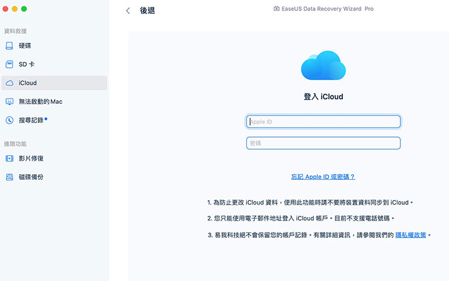
Task: Open 無法啟動的 Mac section
Action: [54, 101]
